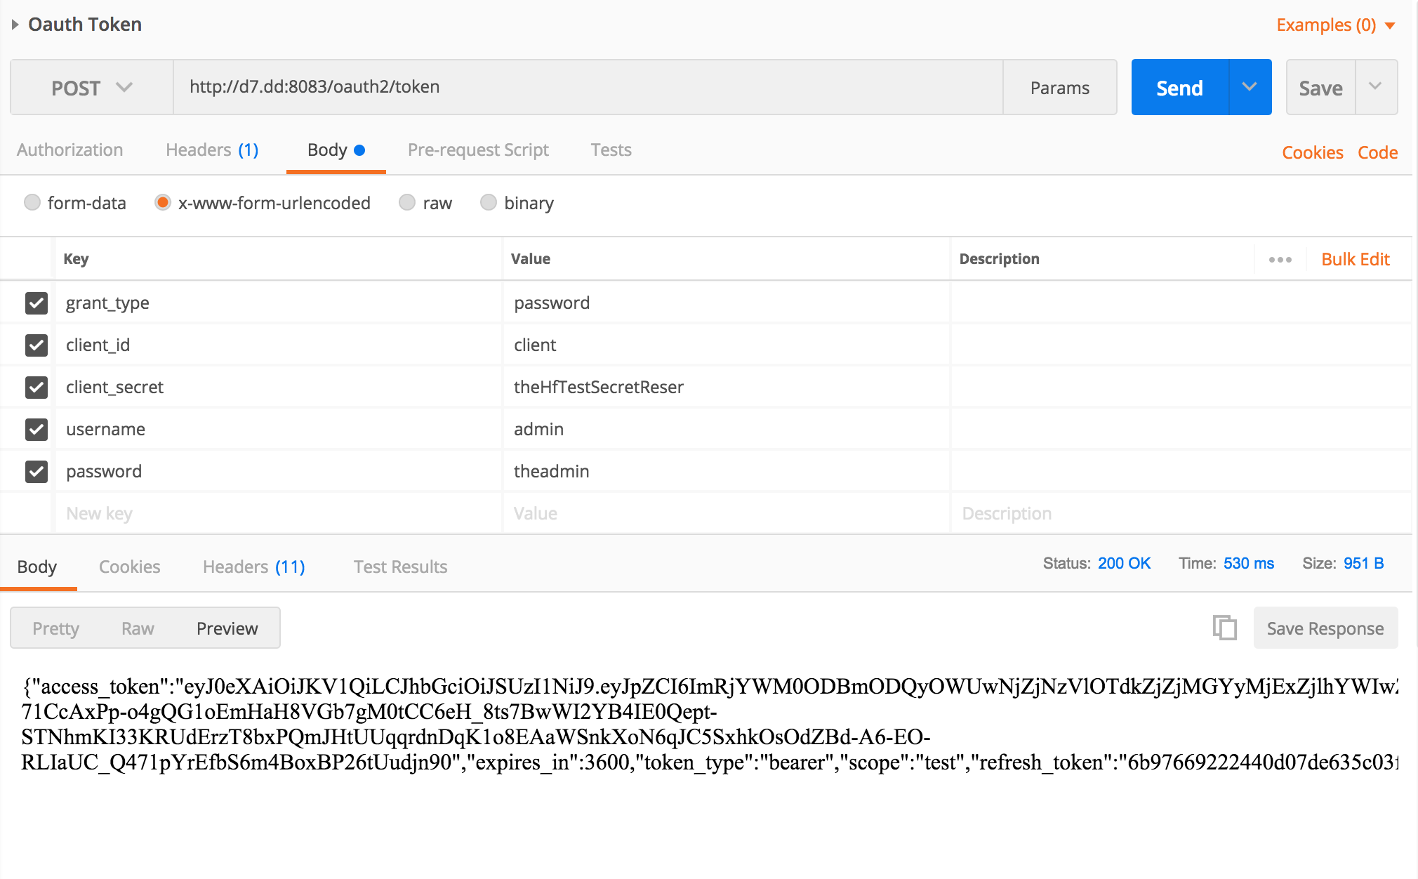Open the POST method dropdown
This screenshot has width=1418, height=879.
coord(92,88)
